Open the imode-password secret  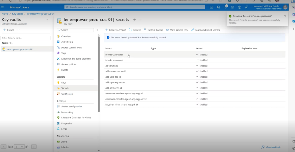coord(114,54)
